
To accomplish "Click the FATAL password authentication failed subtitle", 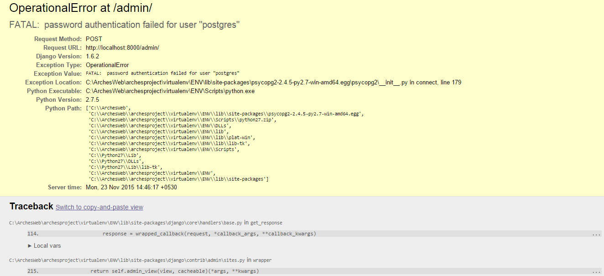I will pos(125,25).
